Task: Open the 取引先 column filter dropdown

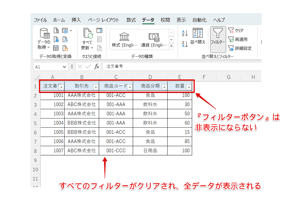Action: point(96,87)
